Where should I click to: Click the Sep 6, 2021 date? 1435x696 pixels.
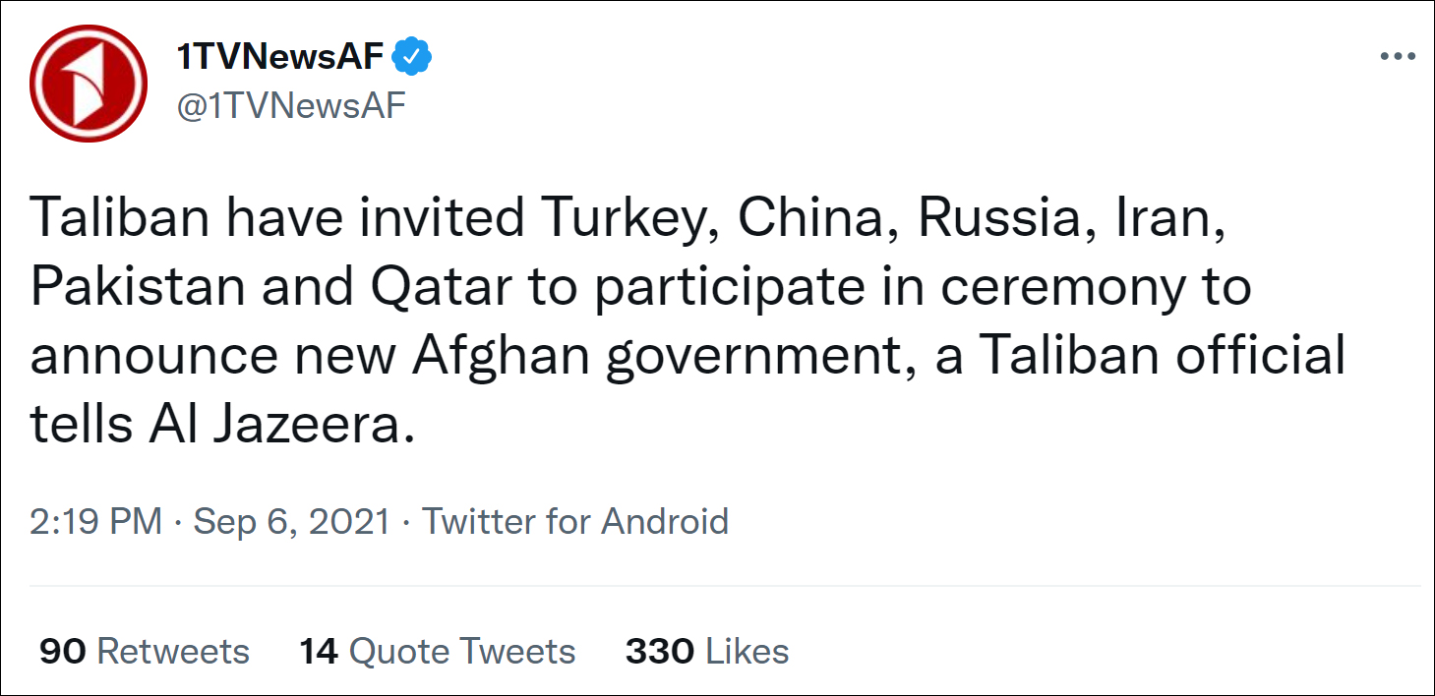point(291,521)
